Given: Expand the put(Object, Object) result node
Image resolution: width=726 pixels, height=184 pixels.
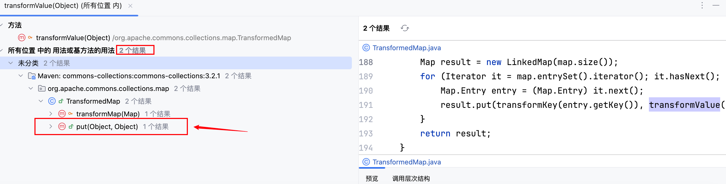Looking at the screenshot, I should [51, 126].
